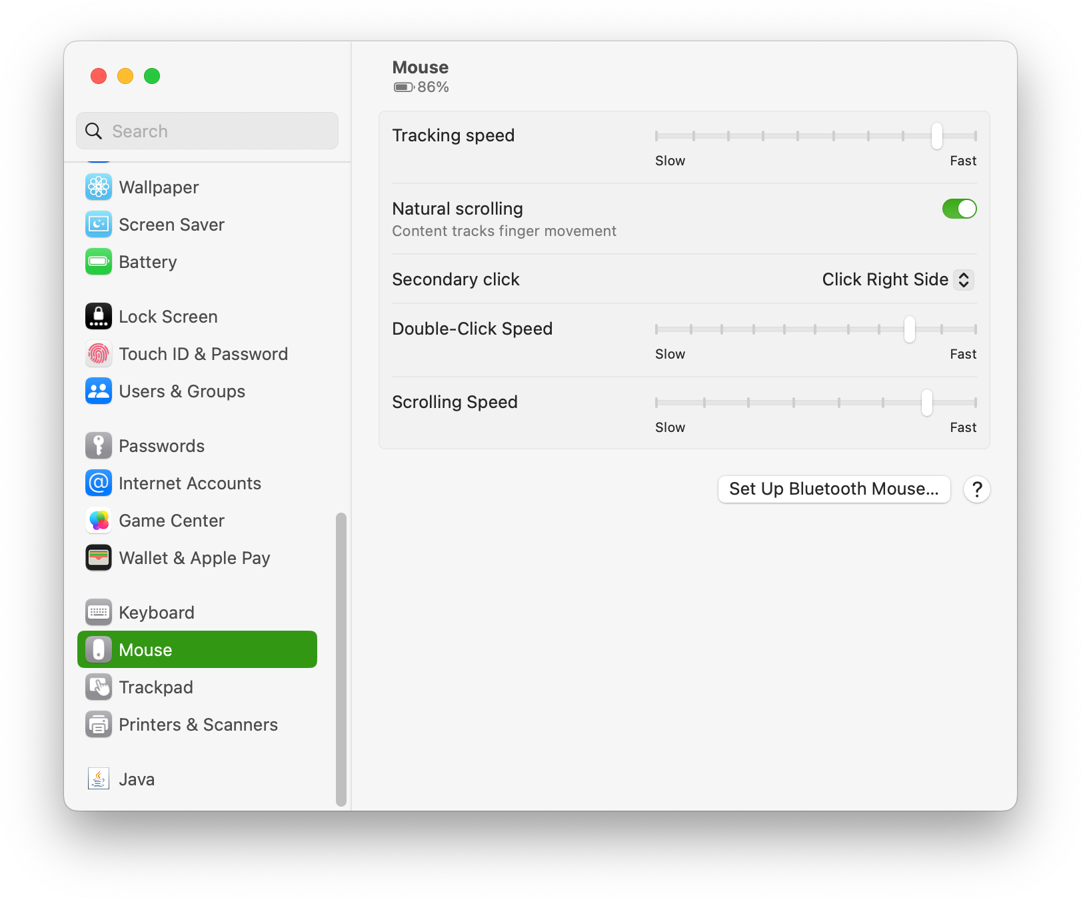Select the Keyboard icon in sidebar
This screenshot has height=900, width=1081.
(x=99, y=613)
